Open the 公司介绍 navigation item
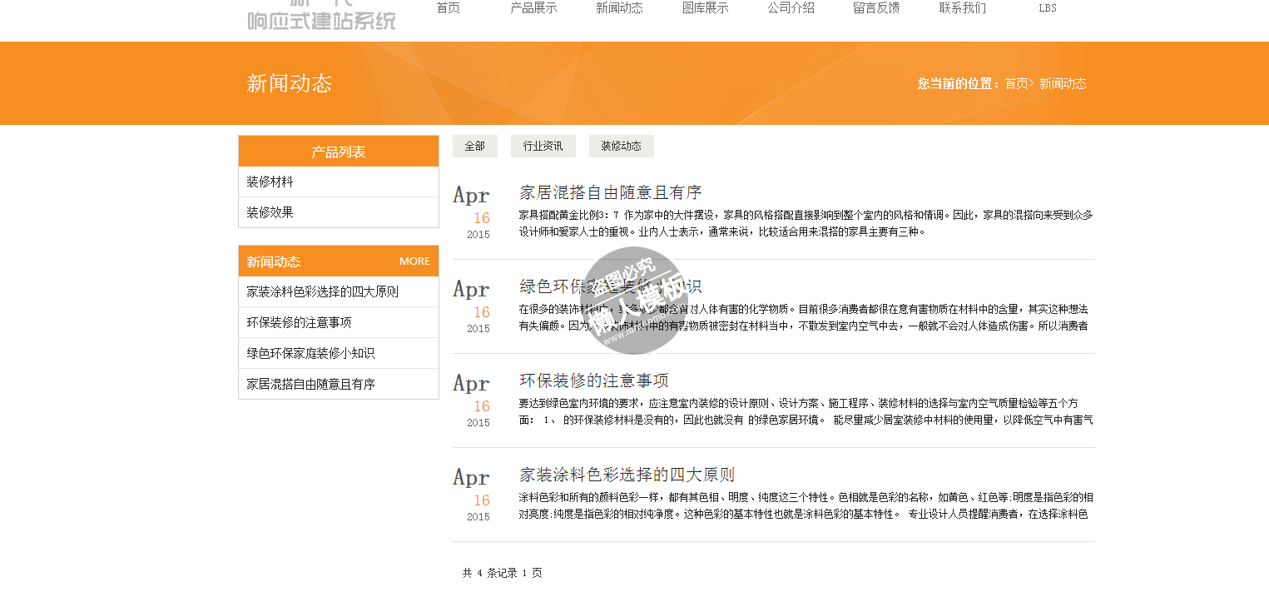Screen dimensions: 1269x602 click(x=791, y=8)
